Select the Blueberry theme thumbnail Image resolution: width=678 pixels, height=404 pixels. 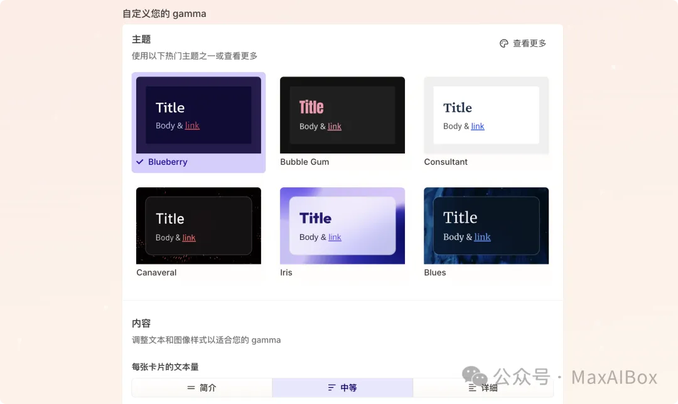pyautogui.click(x=198, y=115)
